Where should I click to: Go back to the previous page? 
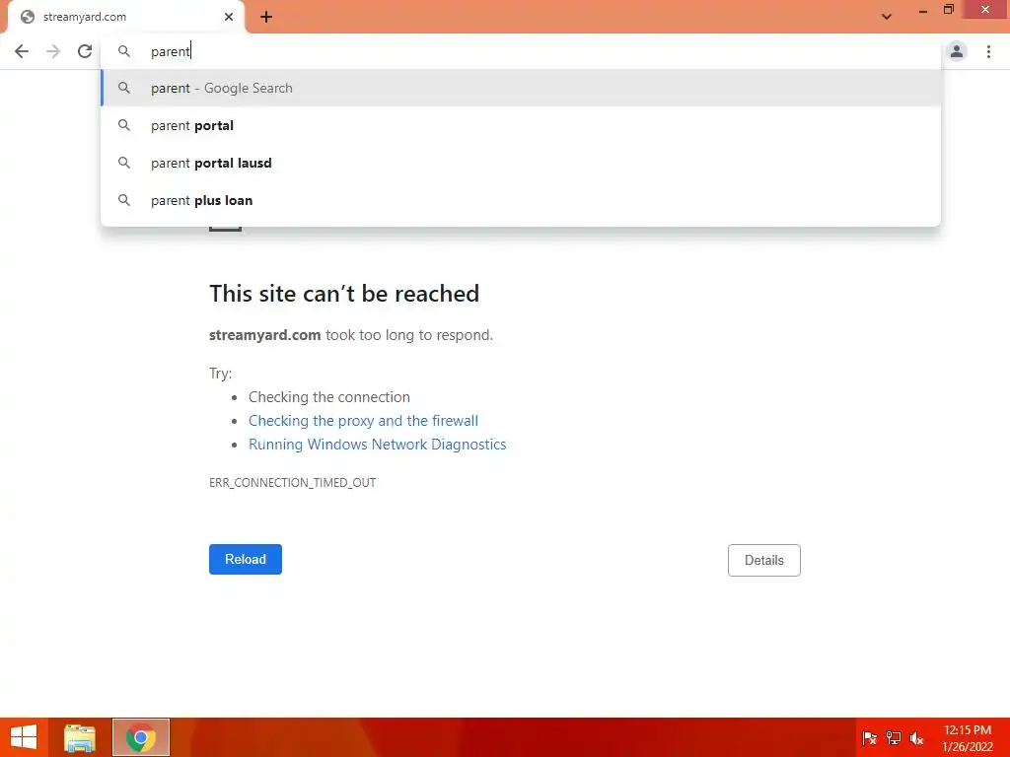tap(22, 51)
